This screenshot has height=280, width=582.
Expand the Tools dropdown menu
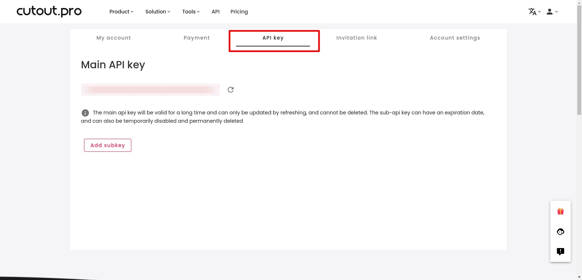tap(191, 12)
